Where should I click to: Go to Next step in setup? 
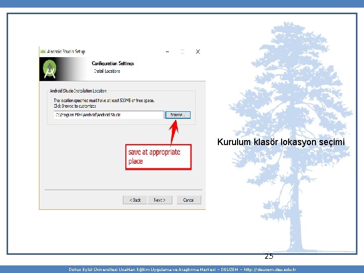160,200
